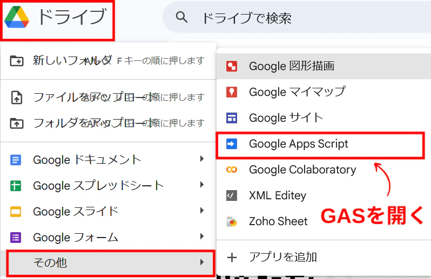Click the orange Colaboratory CO icon
The image size is (431, 279).
[232, 170]
